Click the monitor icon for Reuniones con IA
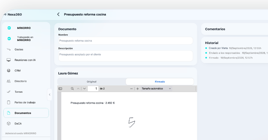Screen dimensions: 268x140 [x=9, y=60]
